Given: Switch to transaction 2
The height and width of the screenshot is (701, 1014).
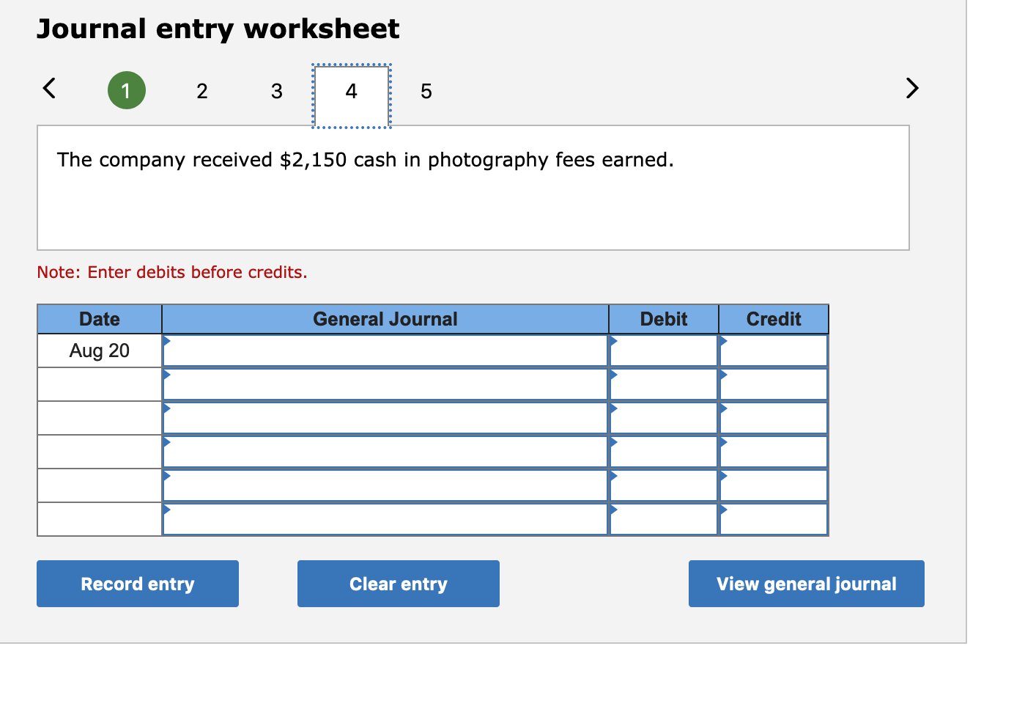Looking at the screenshot, I should coord(201,91).
